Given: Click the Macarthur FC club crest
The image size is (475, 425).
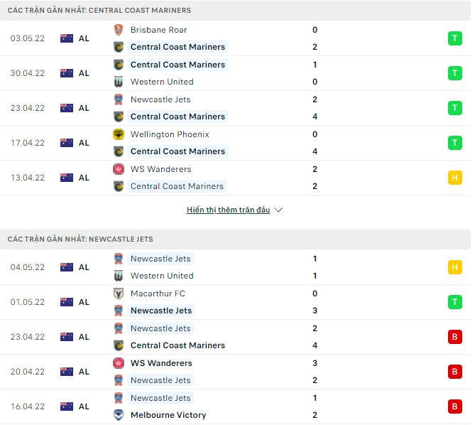Looking at the screenshot, I should tap(119, 294).
